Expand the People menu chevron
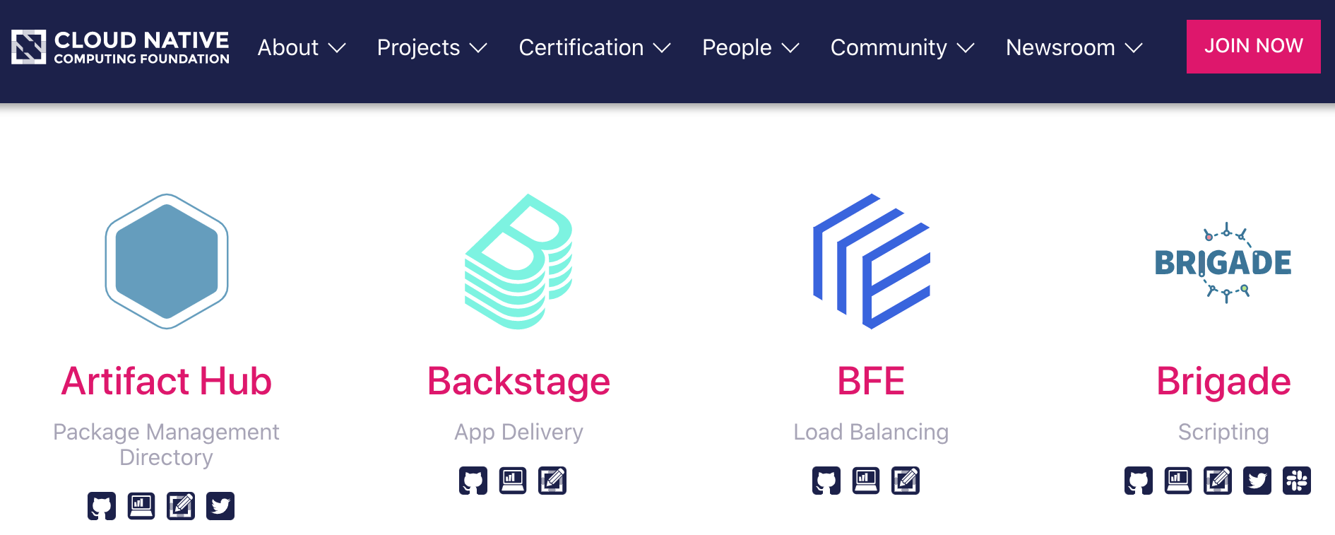This screenshot has width=1335, height=535. (x=790, y=48)
